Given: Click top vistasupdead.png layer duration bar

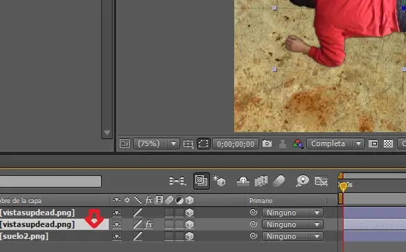Looking at the screenshot, I should pos(375,213).
